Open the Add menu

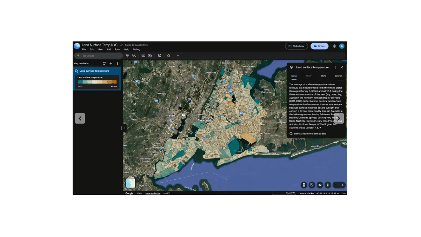109,50
